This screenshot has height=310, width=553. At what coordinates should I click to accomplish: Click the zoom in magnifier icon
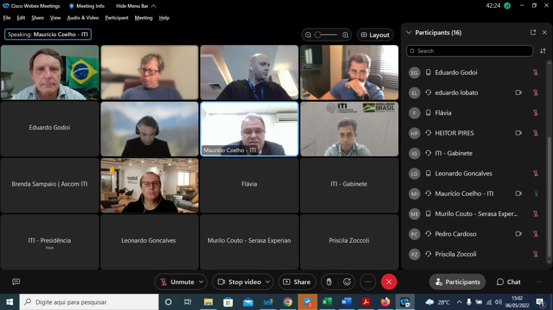pyautogui.click(x=345, y=35)
